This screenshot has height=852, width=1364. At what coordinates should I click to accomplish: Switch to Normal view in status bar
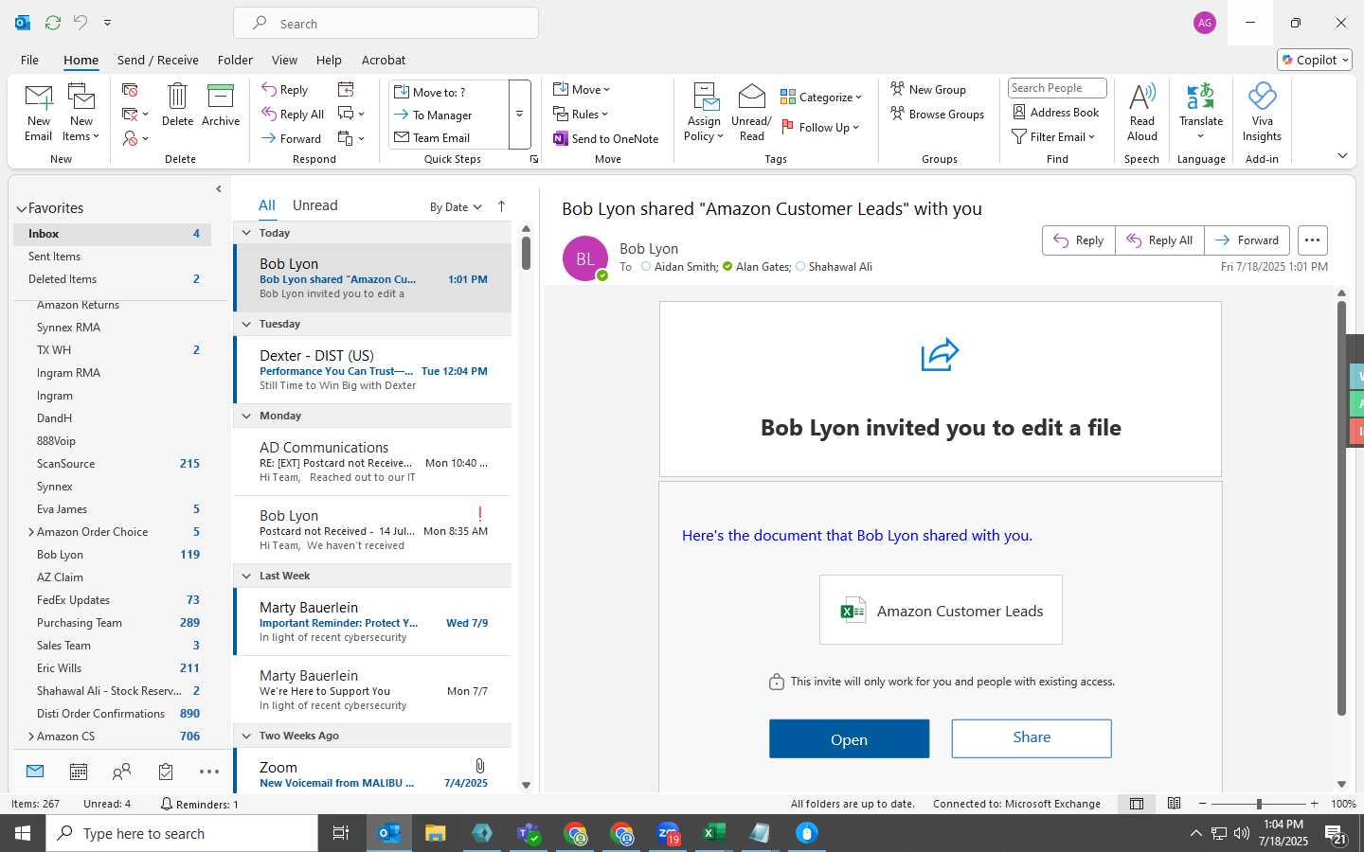pos(1137,804)
